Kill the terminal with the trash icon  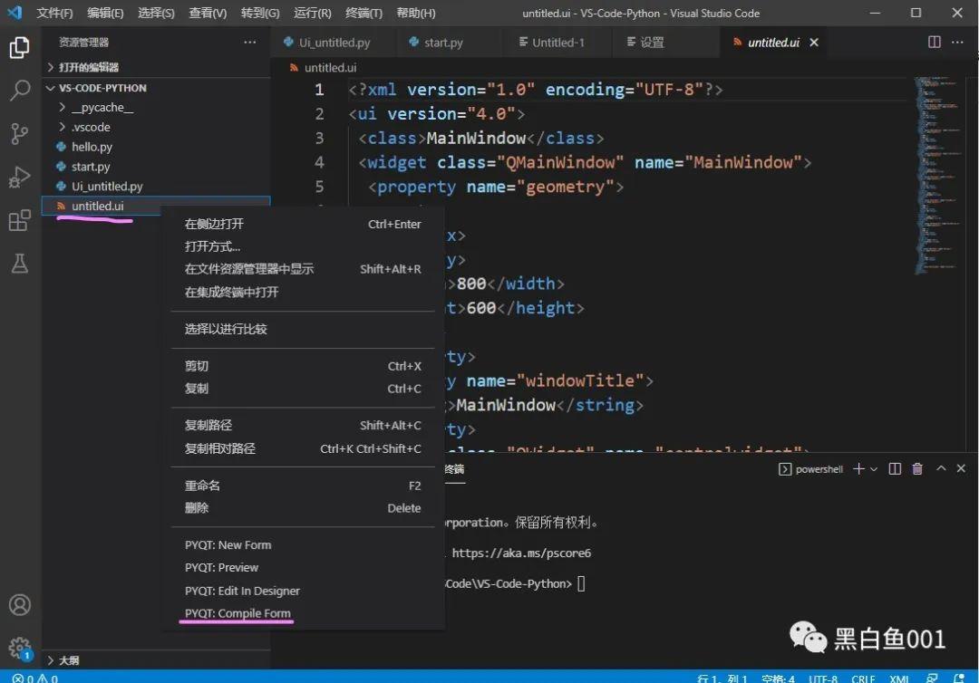(x=918, y=468)
